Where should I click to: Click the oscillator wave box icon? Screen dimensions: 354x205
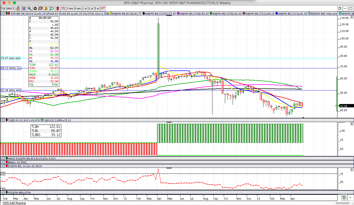(63, 8)
